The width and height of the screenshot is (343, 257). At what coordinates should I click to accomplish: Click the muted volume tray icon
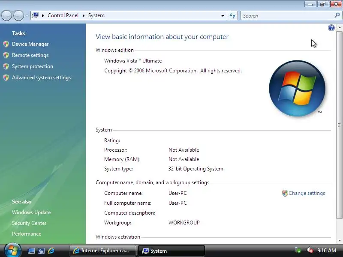point(310,250)
